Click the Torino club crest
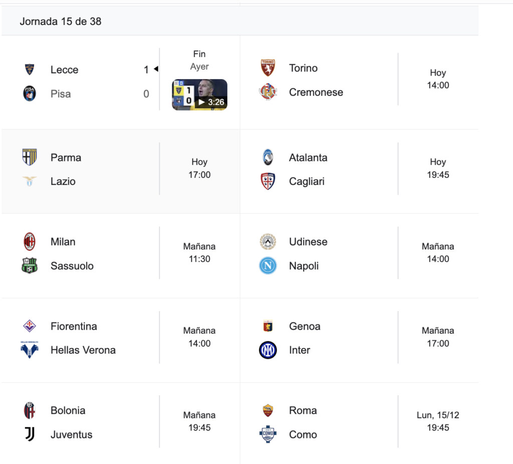Screen dimensions: 513x464 (268, 68)
